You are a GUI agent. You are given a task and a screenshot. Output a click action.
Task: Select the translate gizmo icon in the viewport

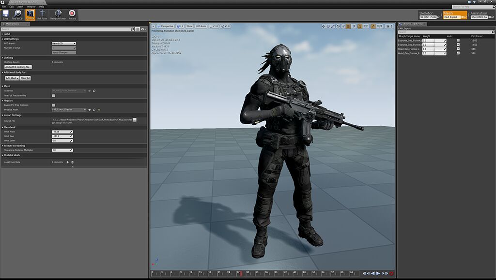coord(324,26)
